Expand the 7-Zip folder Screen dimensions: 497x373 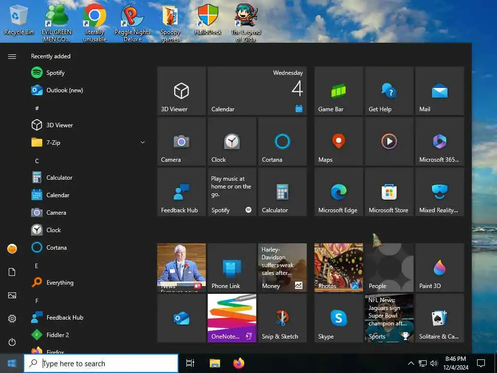[x=88, y=142]
